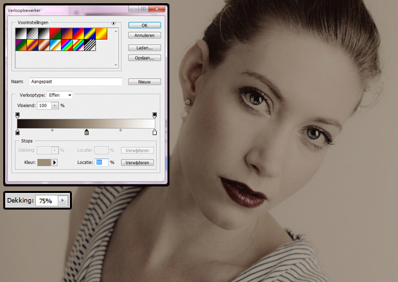Pick the blue-red-yellow gradient preset

(x=78, y=34)
